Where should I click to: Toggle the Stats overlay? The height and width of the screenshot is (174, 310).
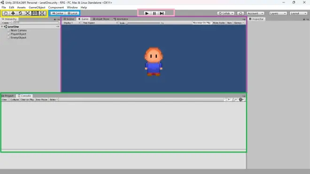[229, 23]
